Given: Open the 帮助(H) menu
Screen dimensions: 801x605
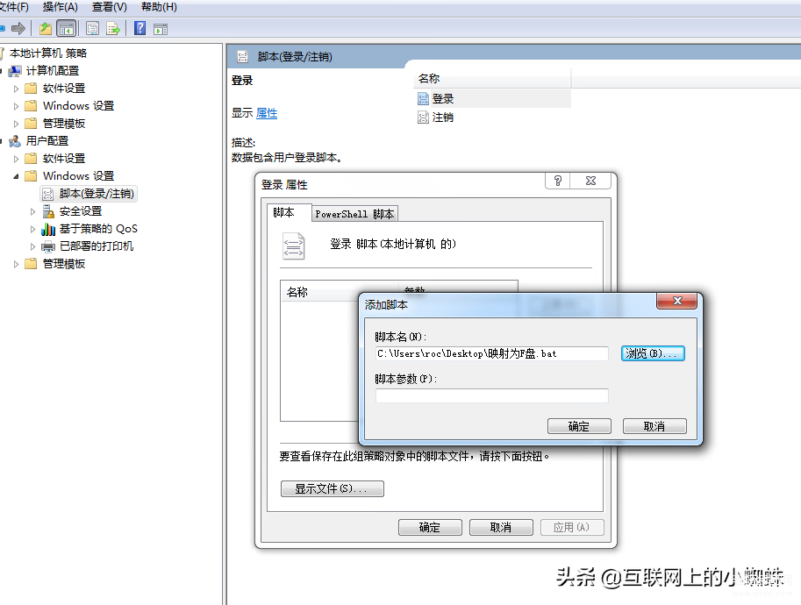Looking at the screenshot, I should coord(159,7).
